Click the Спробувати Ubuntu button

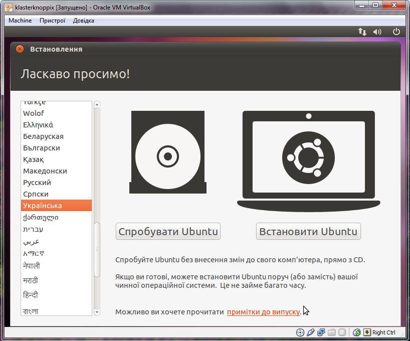click(x=168, y=231)
